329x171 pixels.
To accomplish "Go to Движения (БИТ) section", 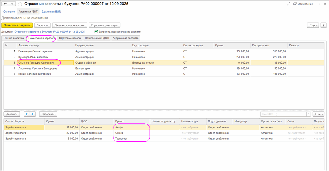I will tap(51, 12).
